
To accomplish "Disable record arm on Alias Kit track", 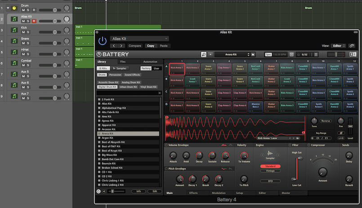I will (34, 21).
